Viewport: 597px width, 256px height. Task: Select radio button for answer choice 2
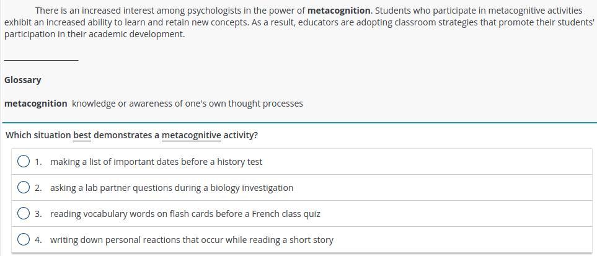point(24,188)
